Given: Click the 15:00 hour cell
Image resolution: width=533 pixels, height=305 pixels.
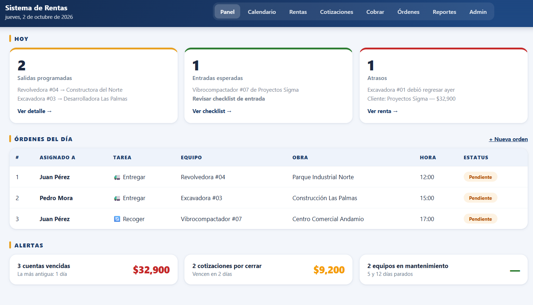Looking at the screenshot, I should (427, 198).
